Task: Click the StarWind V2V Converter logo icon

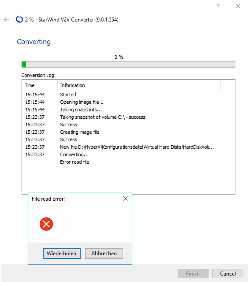Action: [x=19, y=19]
